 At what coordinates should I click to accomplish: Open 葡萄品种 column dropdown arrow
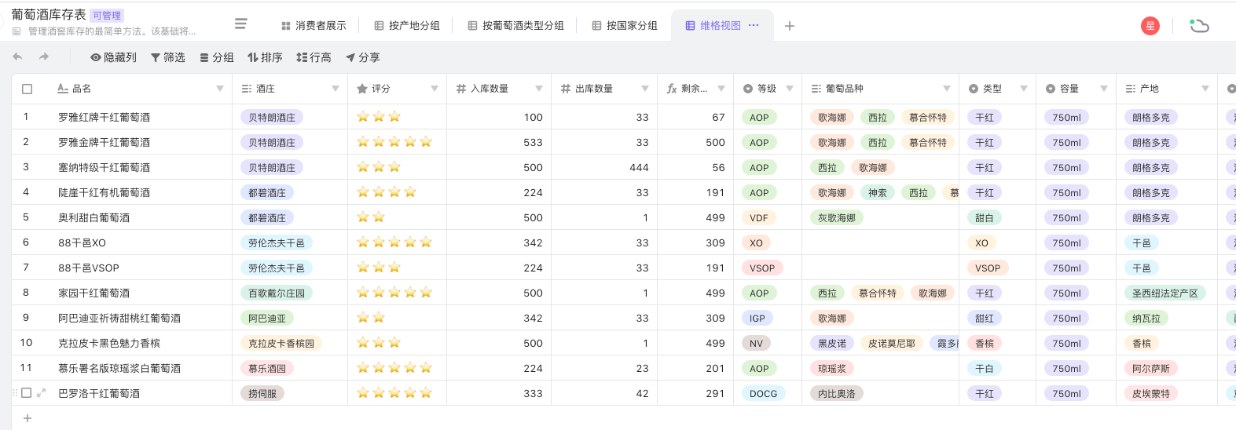point(947,89)
